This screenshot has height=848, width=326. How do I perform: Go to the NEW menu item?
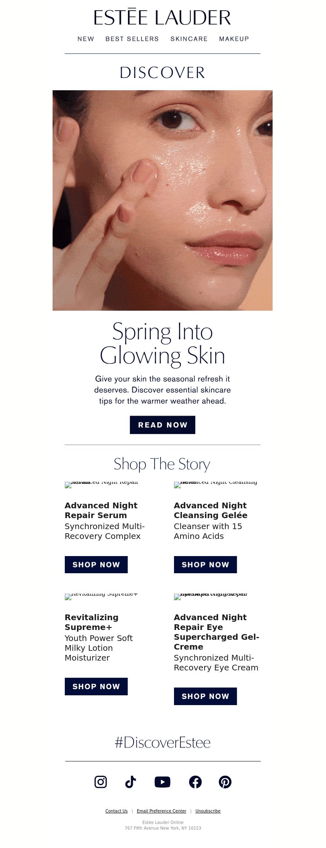(x=86, y=39)
